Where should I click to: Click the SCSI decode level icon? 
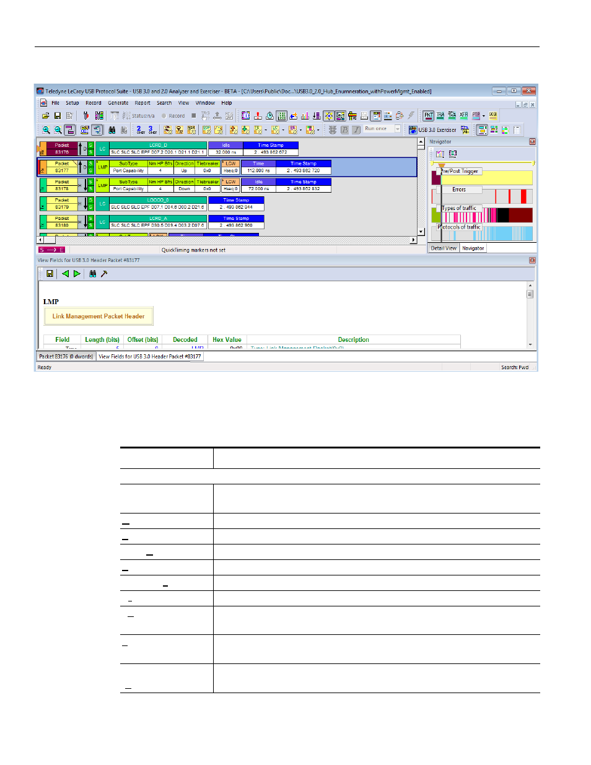coord(493,116)
